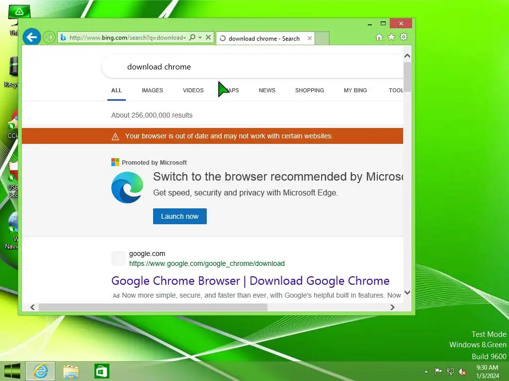
Task: Click the vertical scrollbar thumb
Action: (x=408, y=77)
